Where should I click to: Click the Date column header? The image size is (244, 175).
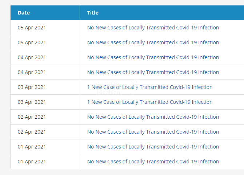pos(24,13)
